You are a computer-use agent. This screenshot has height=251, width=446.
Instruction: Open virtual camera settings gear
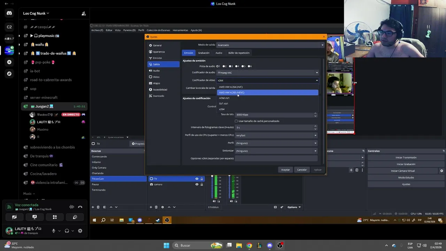441,171
